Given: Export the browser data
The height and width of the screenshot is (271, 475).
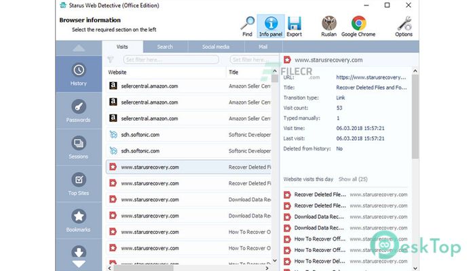Looking at the screenshot, I should tap(294, 26).
